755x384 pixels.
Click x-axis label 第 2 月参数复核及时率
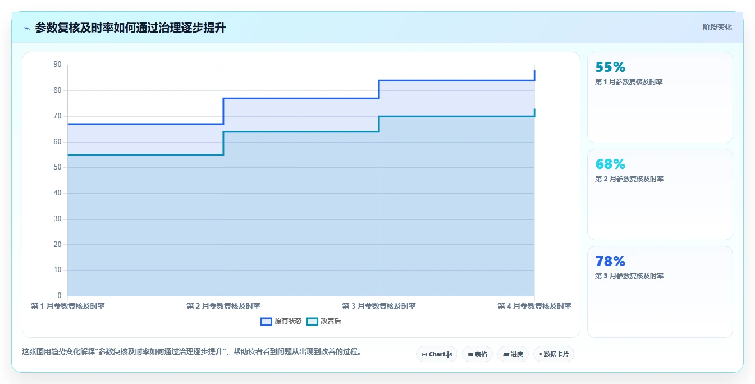(223, 306)
